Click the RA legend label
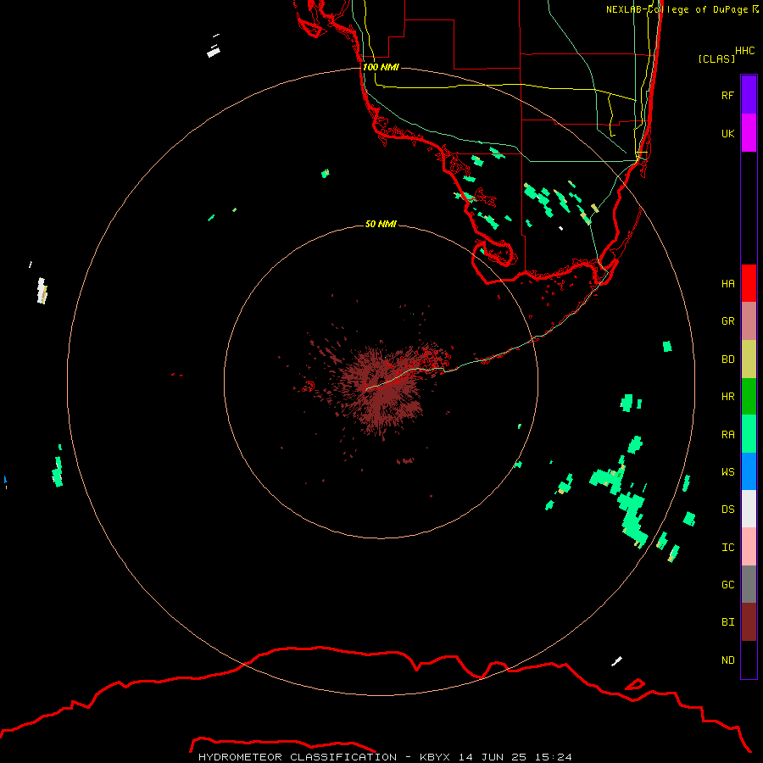This screenshot has width=763, height=763. pyautogui.click(x=727, y=435)
